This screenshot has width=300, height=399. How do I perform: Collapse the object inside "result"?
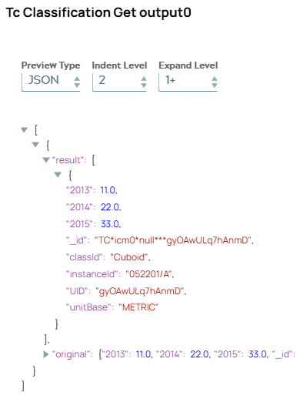pos(58,175)
